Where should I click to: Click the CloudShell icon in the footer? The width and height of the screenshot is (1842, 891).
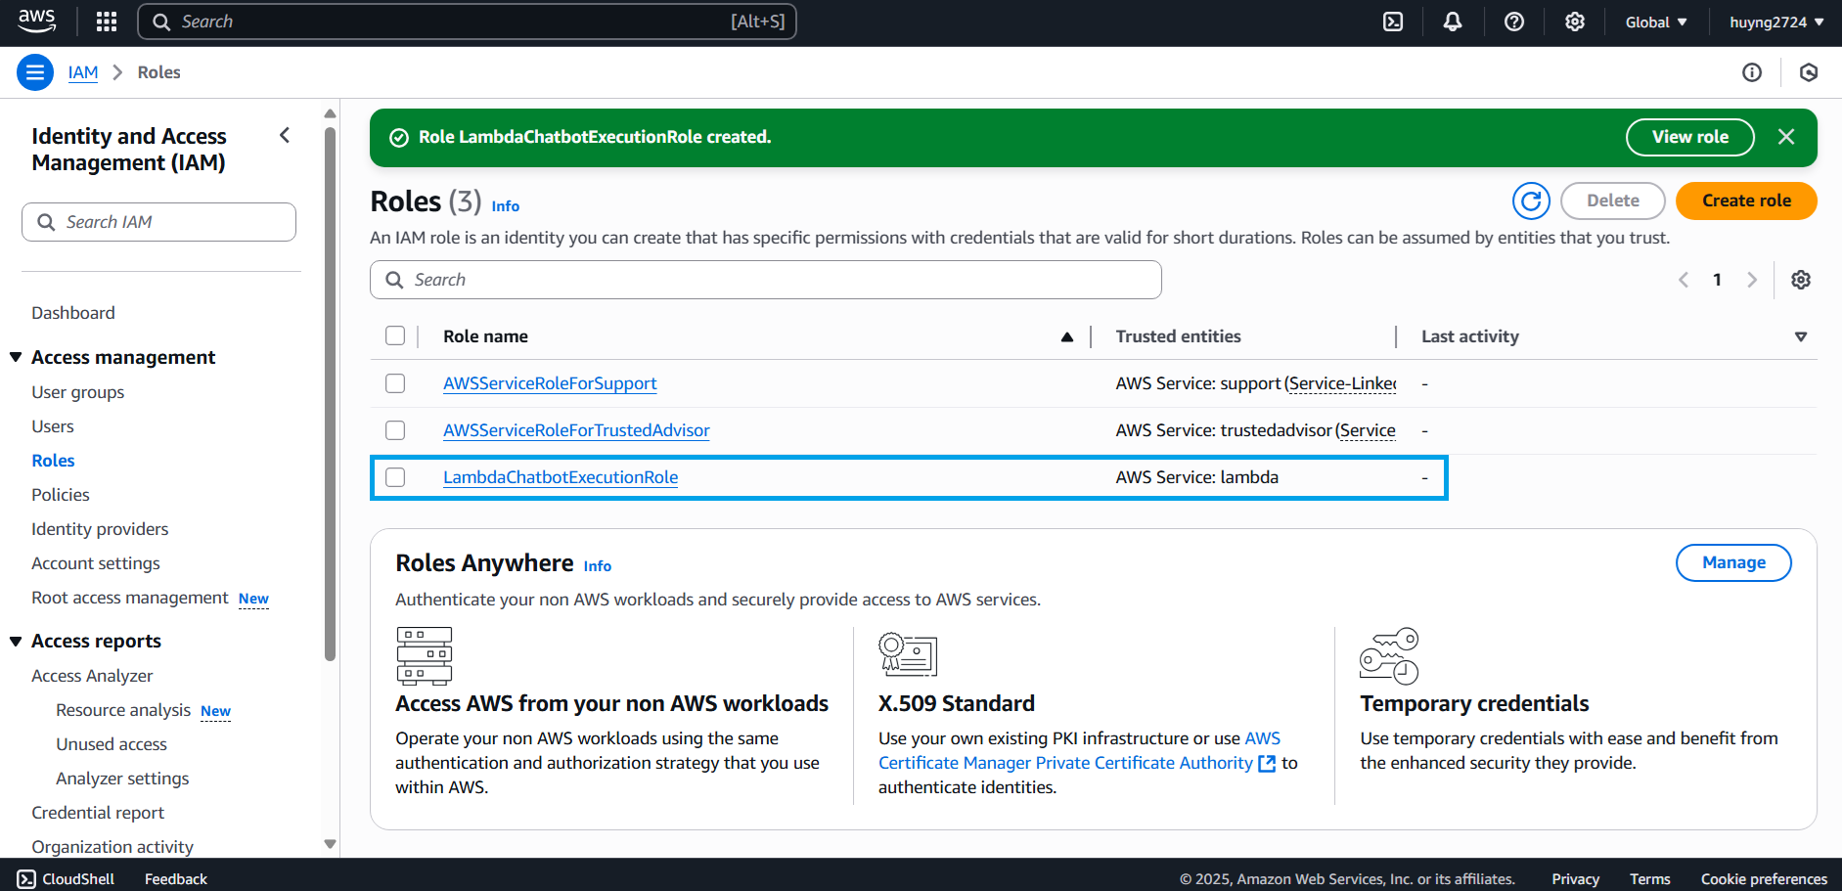pyautogui.click(x=26, y=878)
